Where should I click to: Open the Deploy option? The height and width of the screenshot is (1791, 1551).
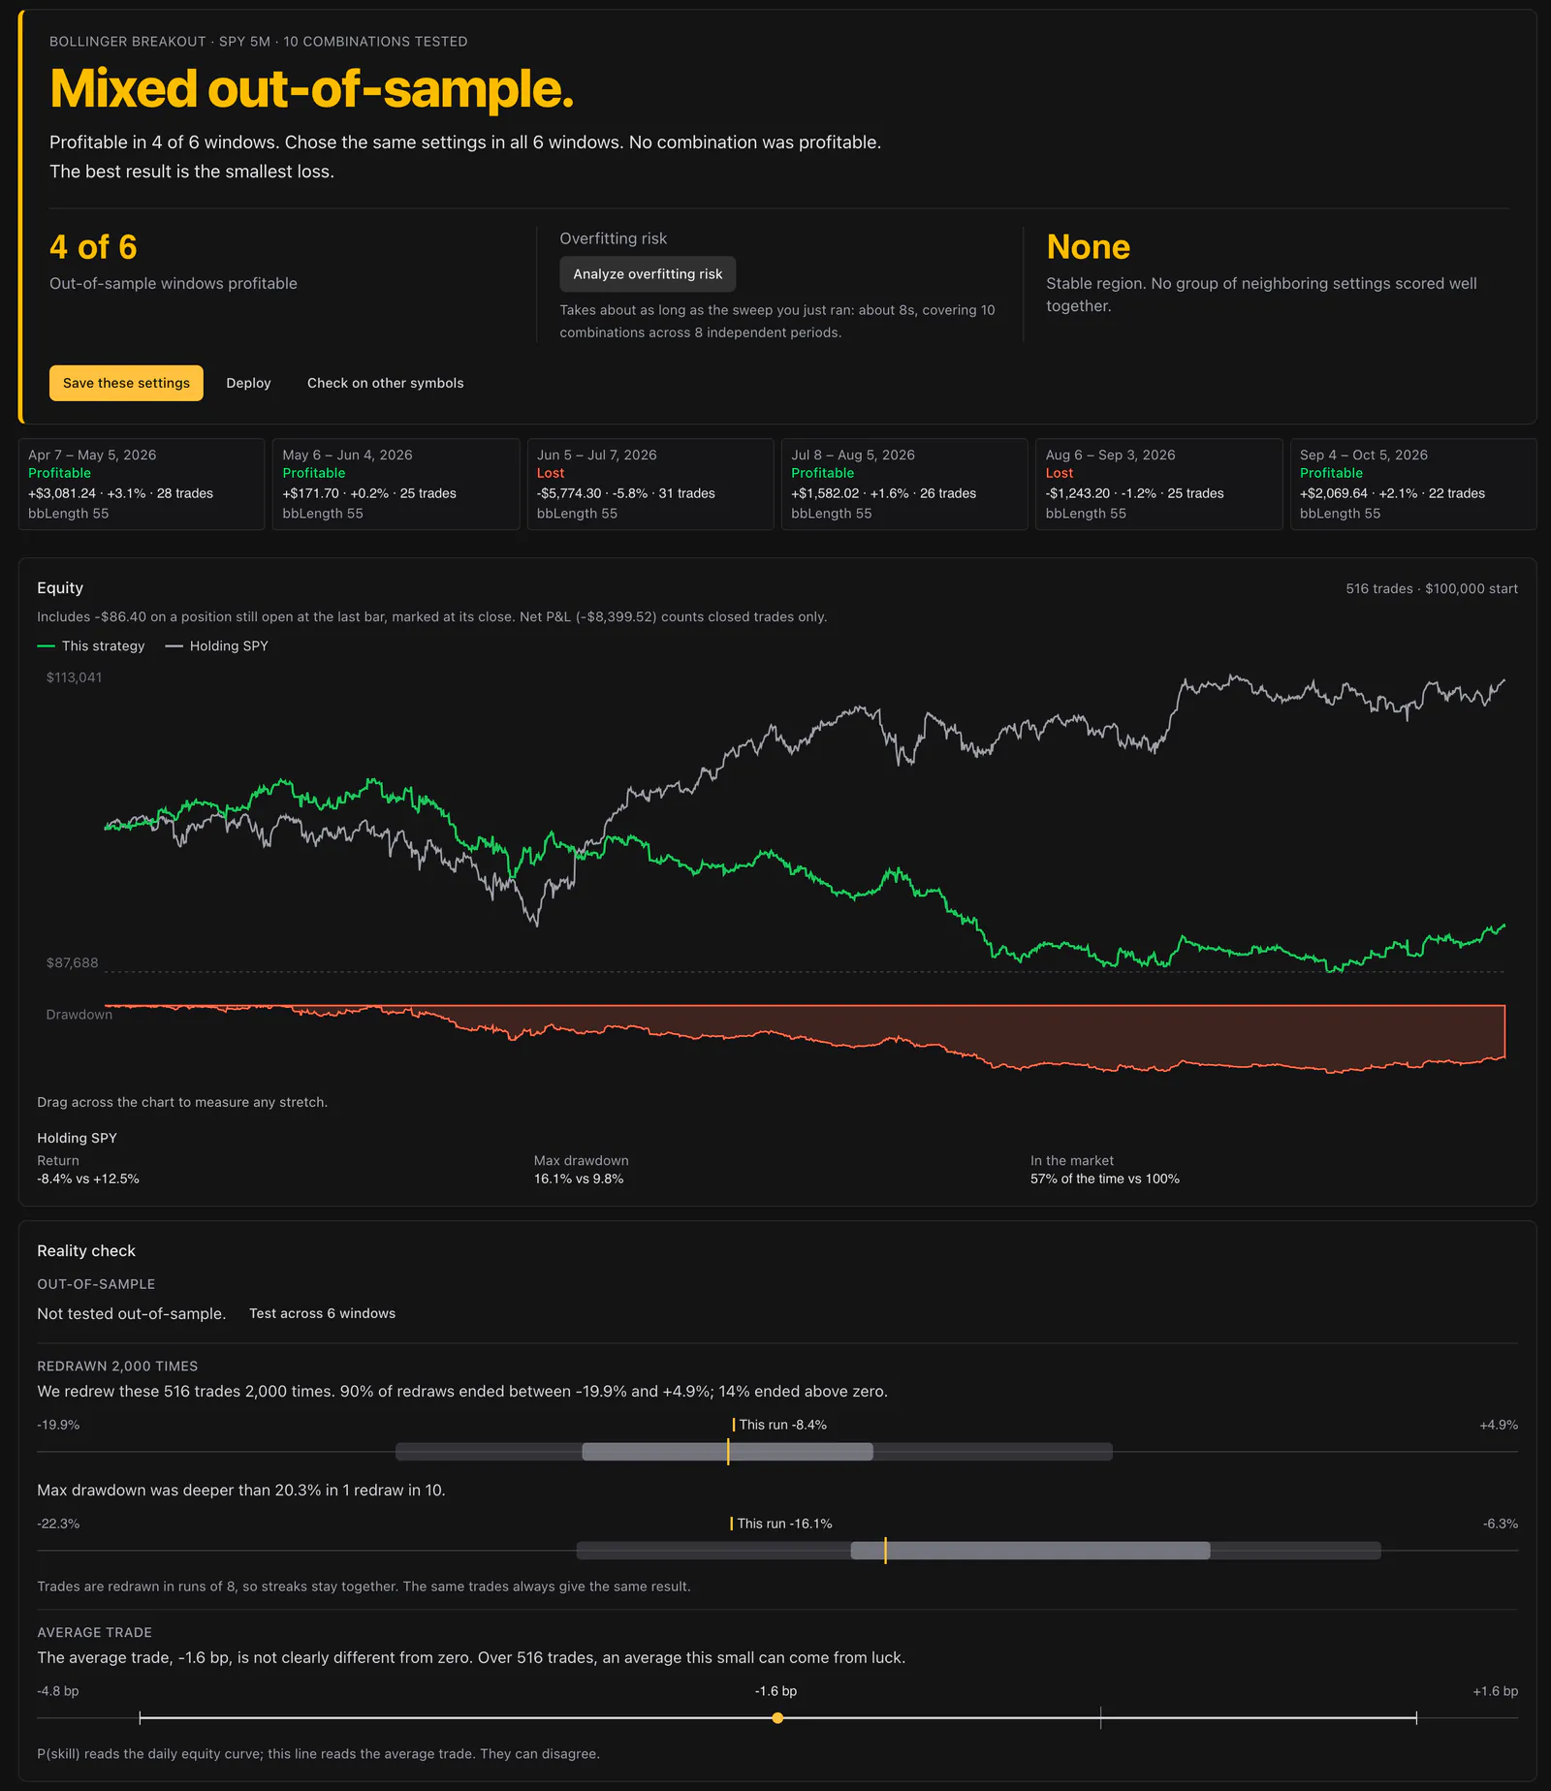click(248, 383)
